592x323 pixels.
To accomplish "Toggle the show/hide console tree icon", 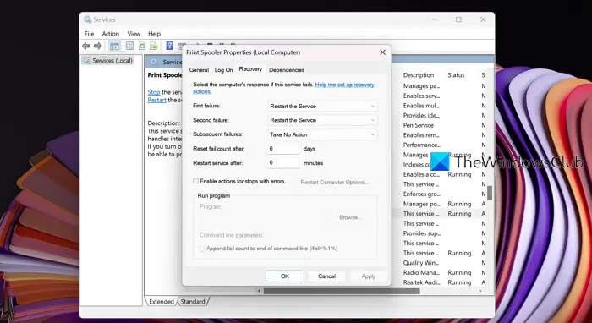I will [x=114, y=46].
